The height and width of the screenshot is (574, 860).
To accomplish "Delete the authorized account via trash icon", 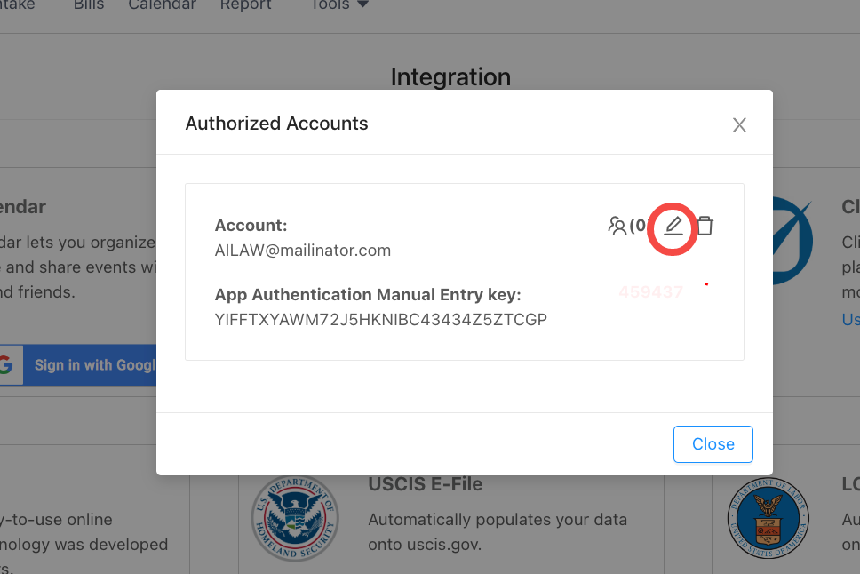I will pos(705,226).
